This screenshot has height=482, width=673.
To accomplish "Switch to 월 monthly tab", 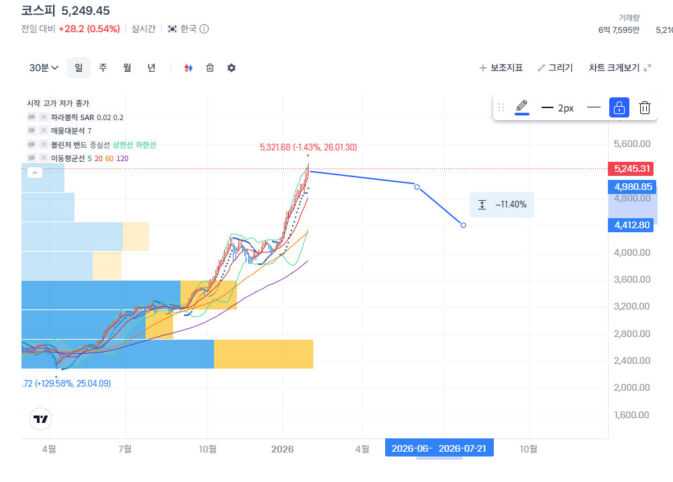I will click(127, 68).
